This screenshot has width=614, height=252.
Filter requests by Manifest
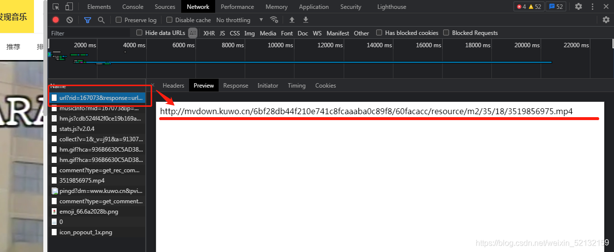click(338, 33)
